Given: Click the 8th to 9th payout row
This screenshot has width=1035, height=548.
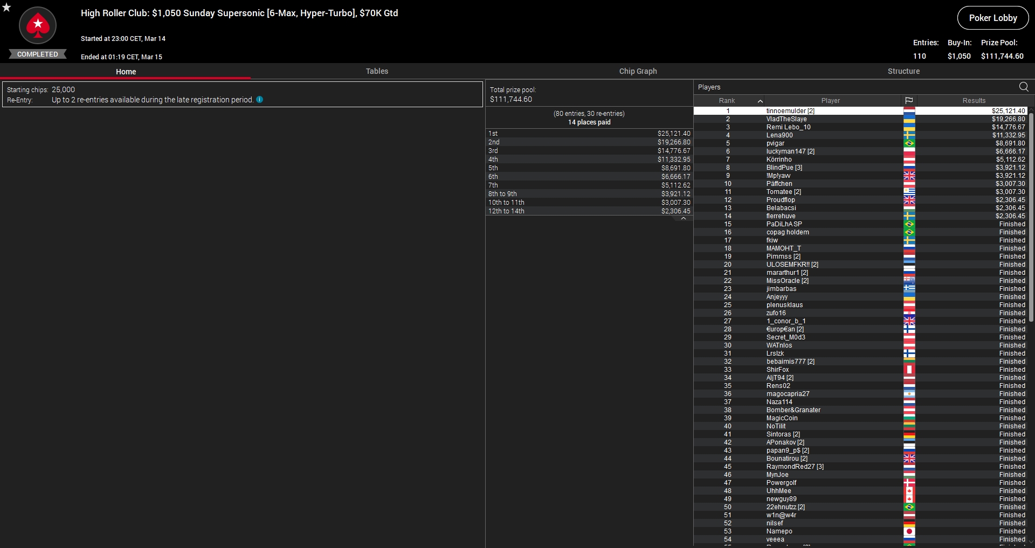Looking at the screenshot, I should 589,194.
